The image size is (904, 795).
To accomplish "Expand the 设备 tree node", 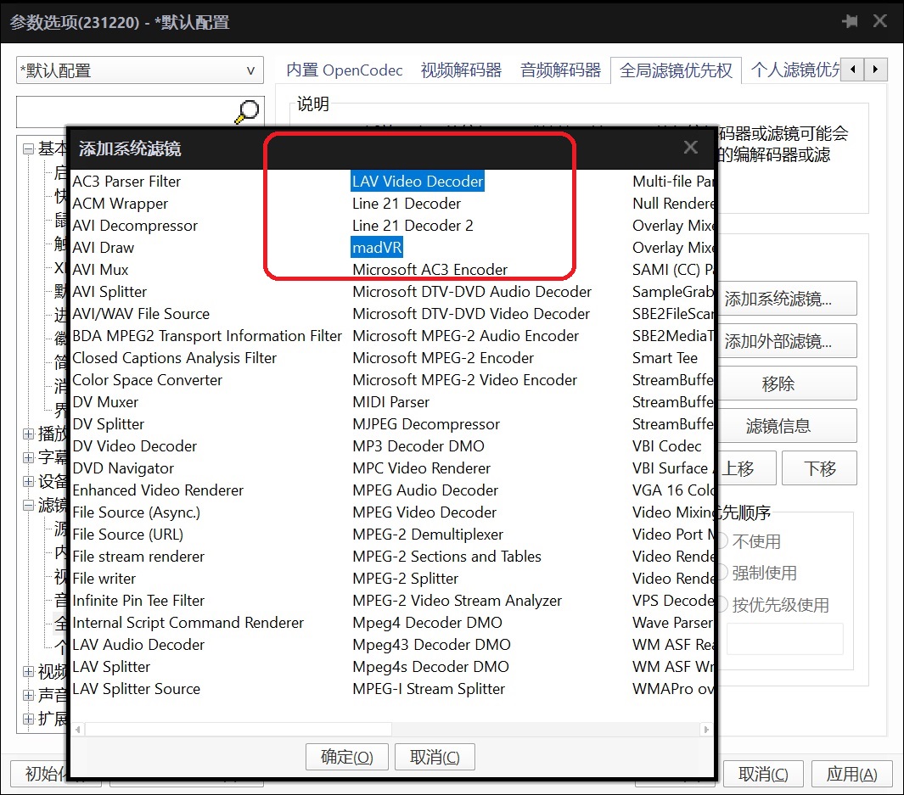I will [28, 481].
